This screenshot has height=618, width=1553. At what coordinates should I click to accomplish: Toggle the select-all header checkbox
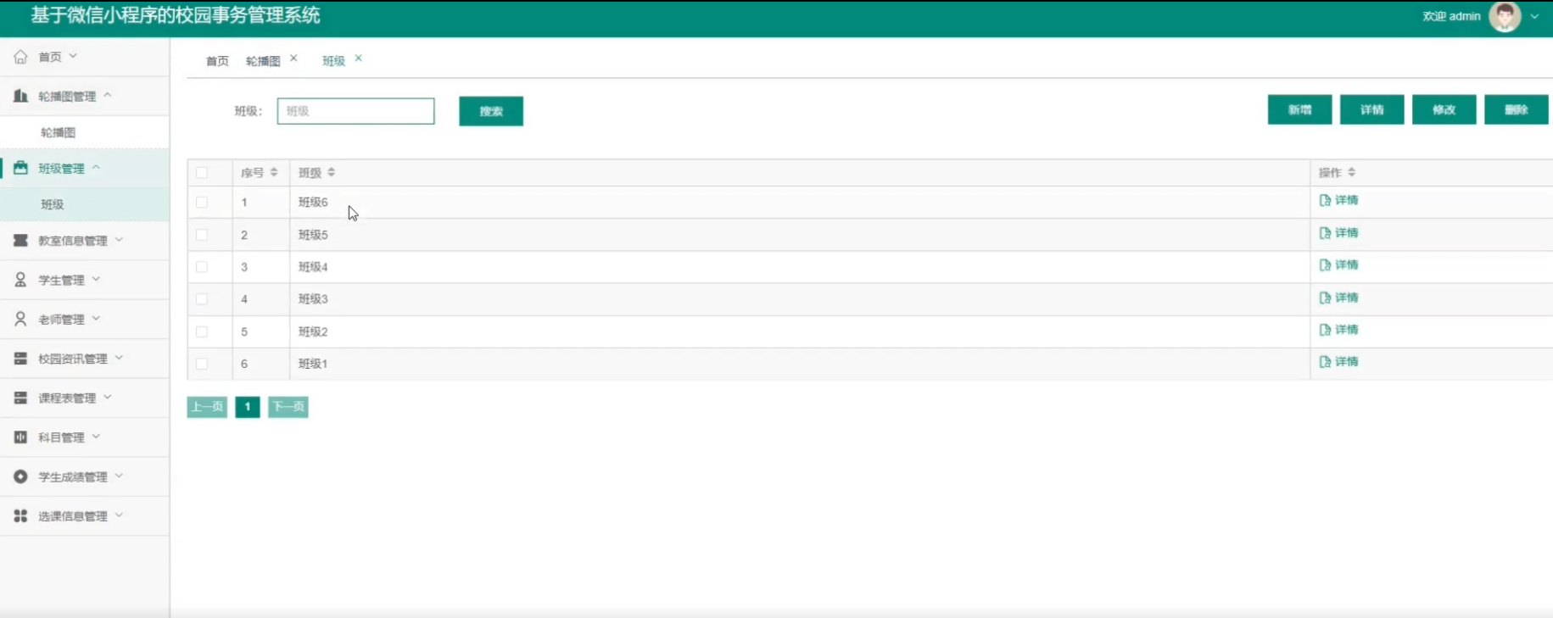point(202,173)
